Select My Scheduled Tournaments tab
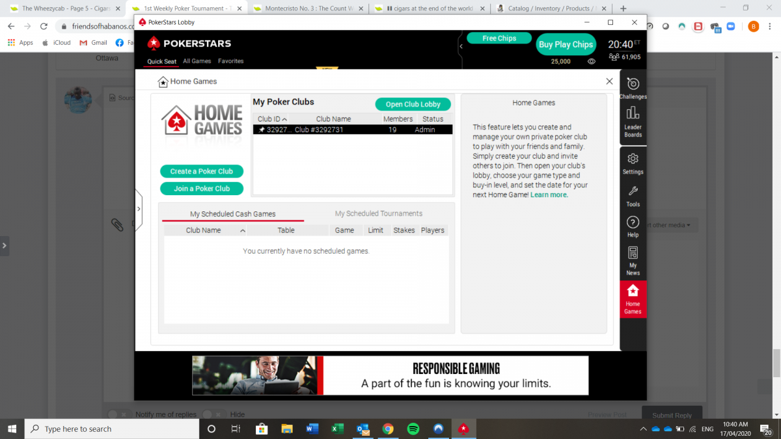781x439 pixels. pos(379,213)
